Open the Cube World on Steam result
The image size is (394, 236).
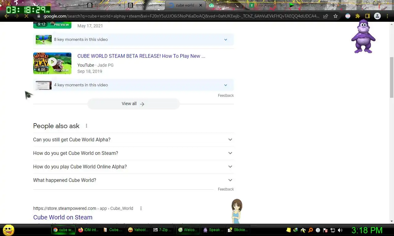pyautogui.click(x=63, y=217)
